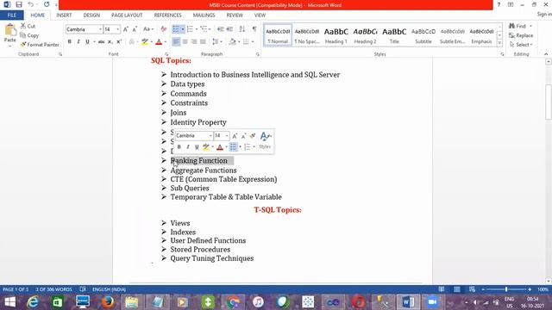This screenshot has height=310, width=552.
Task: Toggle Italic on the mini toolbar
Action: click(188, 147)
